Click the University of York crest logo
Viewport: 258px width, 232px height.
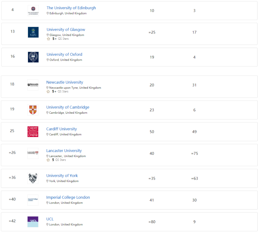click(33, 178)
